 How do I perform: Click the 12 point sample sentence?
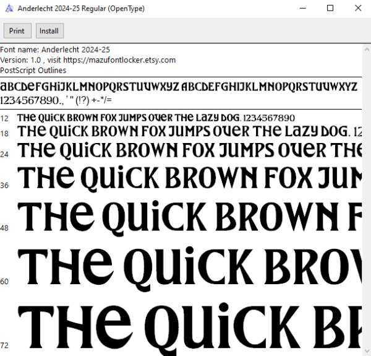tap(156, 118)
